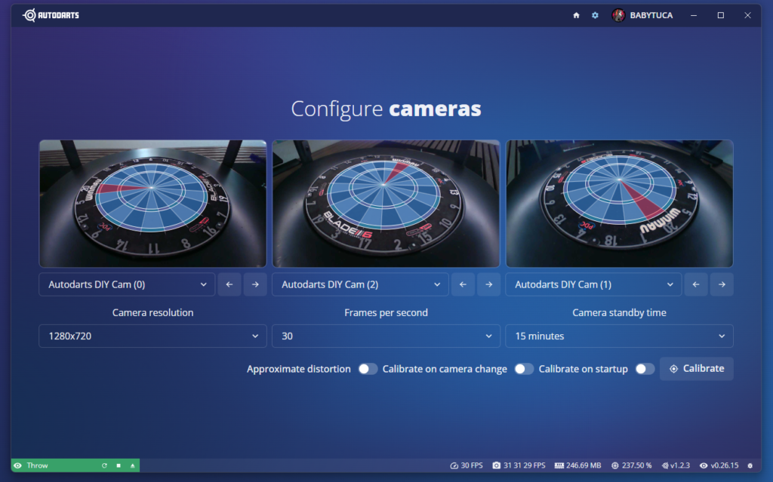Screen dimensions: 773x482
Task: Click the Autodarts logo
Action: [x=51, y=15]
